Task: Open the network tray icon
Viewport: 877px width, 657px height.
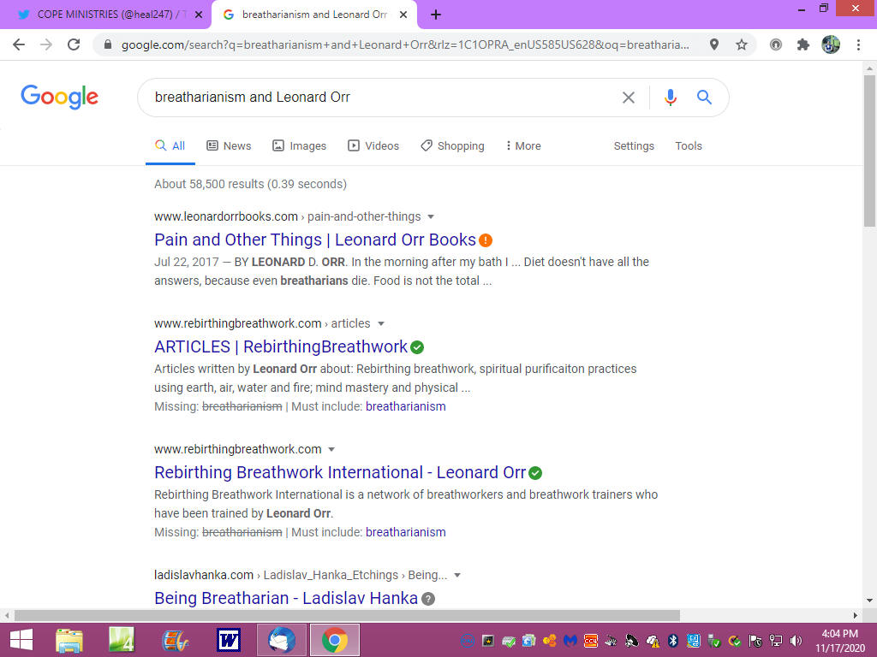Action: click(776, 641)
